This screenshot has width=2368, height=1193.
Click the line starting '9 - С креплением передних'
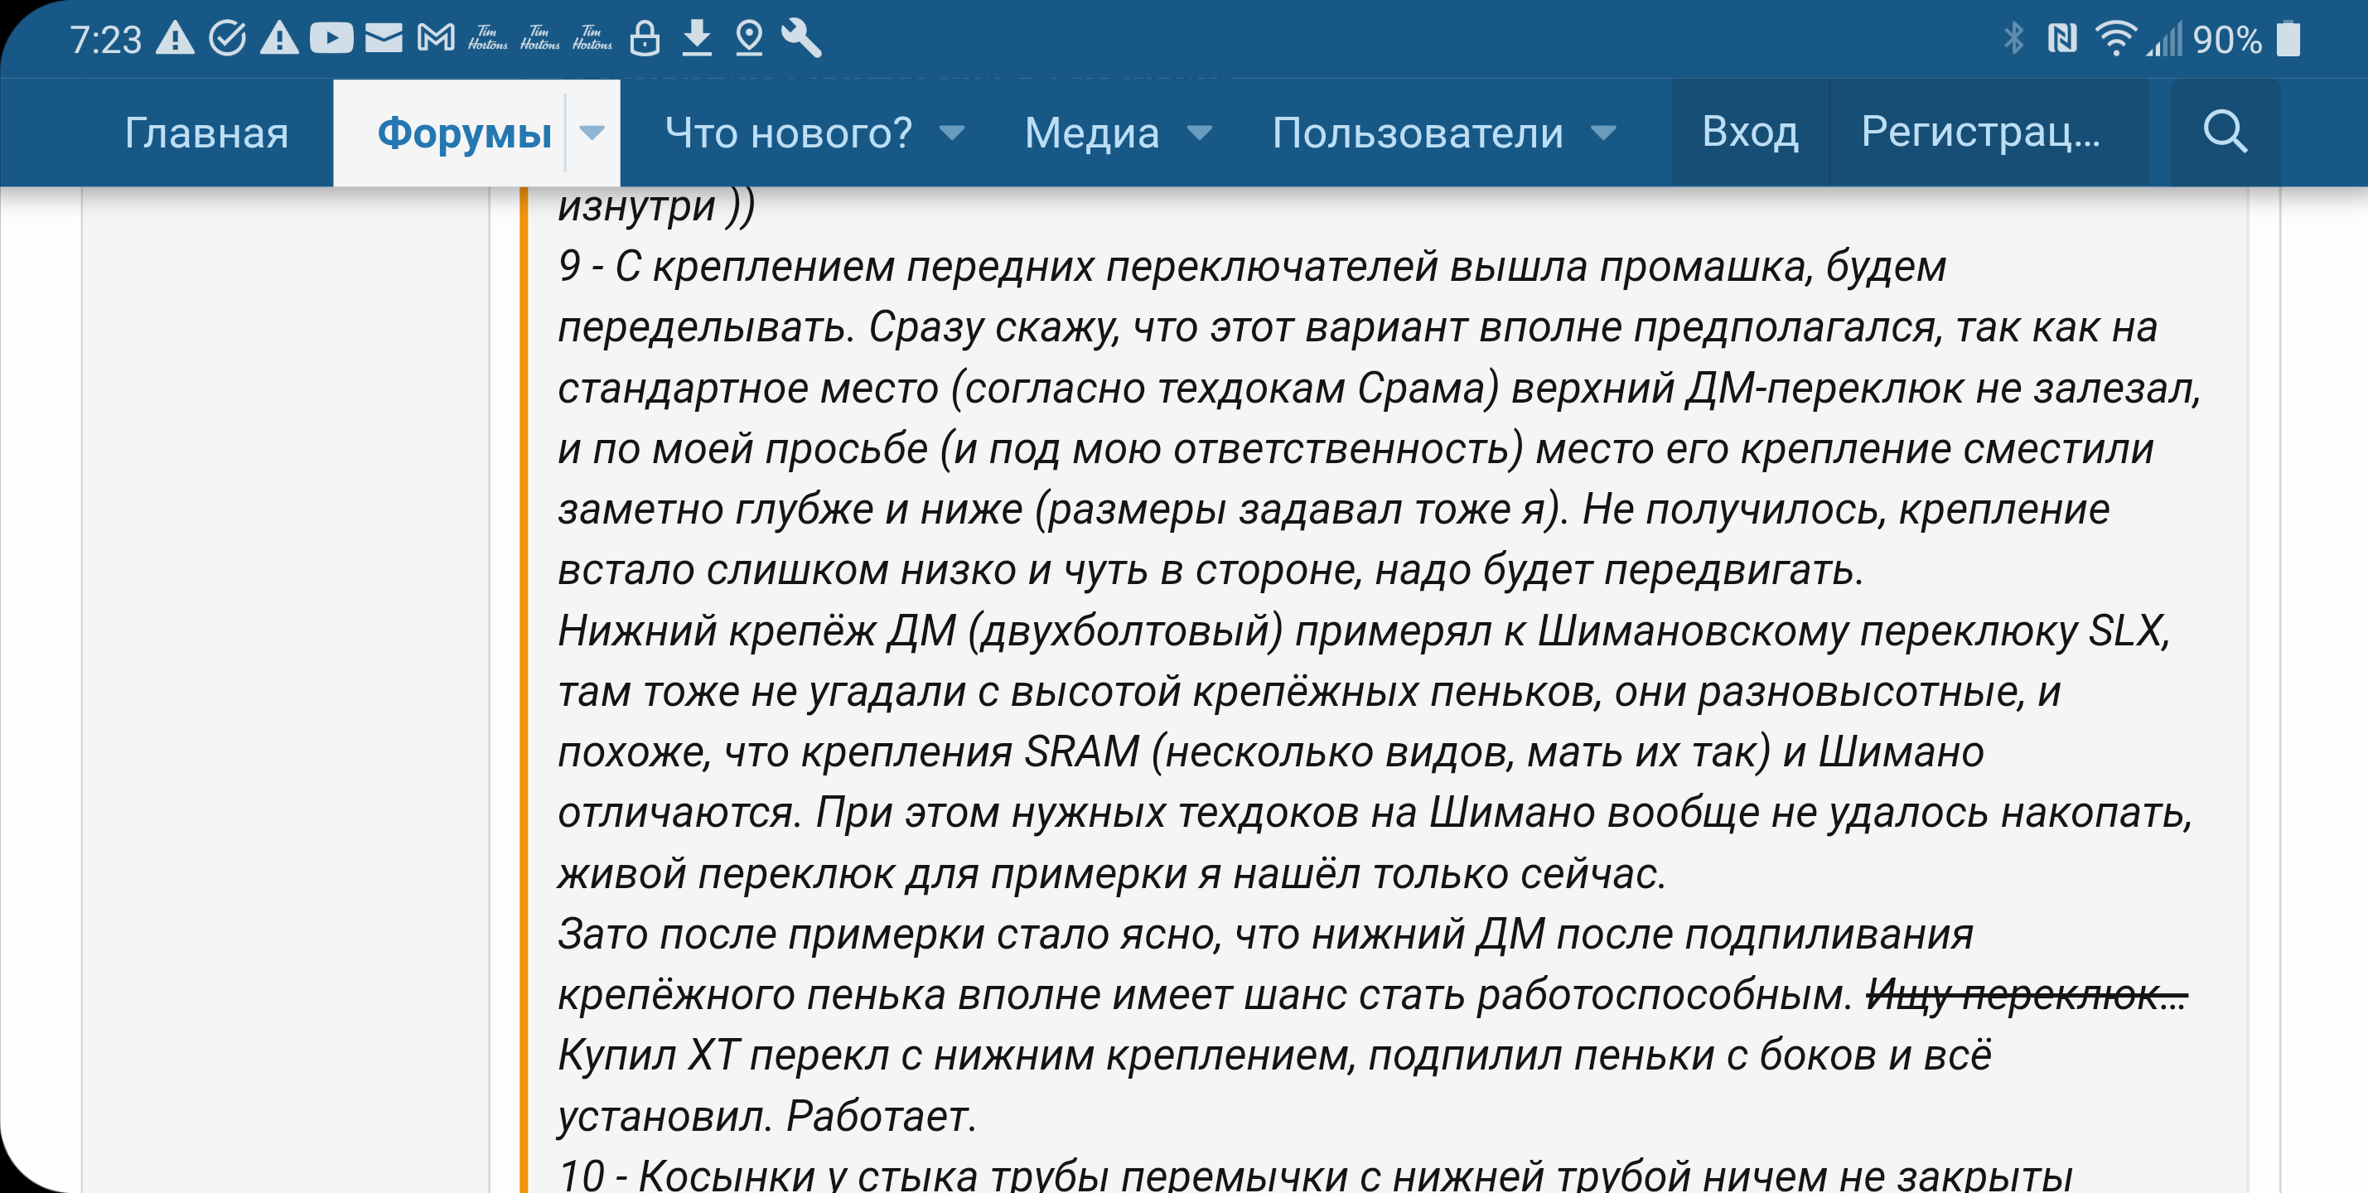pyautogui.click(x=1251, y=268)
